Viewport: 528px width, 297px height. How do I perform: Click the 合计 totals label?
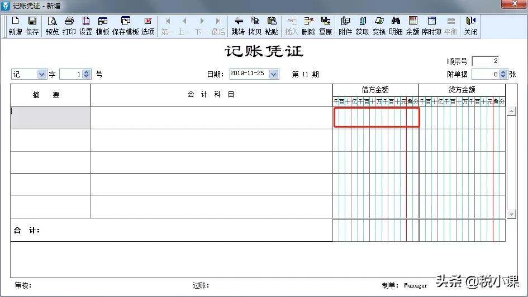point(27,230)
